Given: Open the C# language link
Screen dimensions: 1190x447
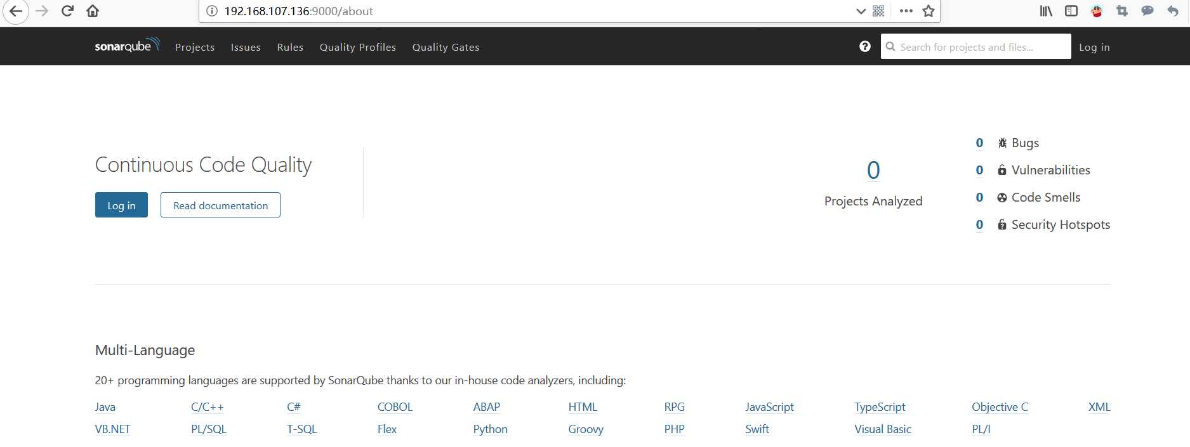Looking at the screenshot, I should coord(294,407).
